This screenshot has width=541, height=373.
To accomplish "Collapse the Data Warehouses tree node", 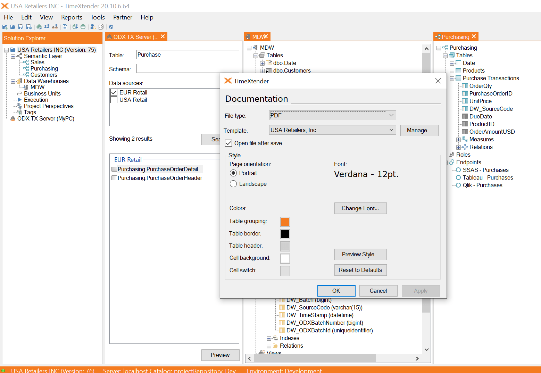I will (x=13, y=81).
